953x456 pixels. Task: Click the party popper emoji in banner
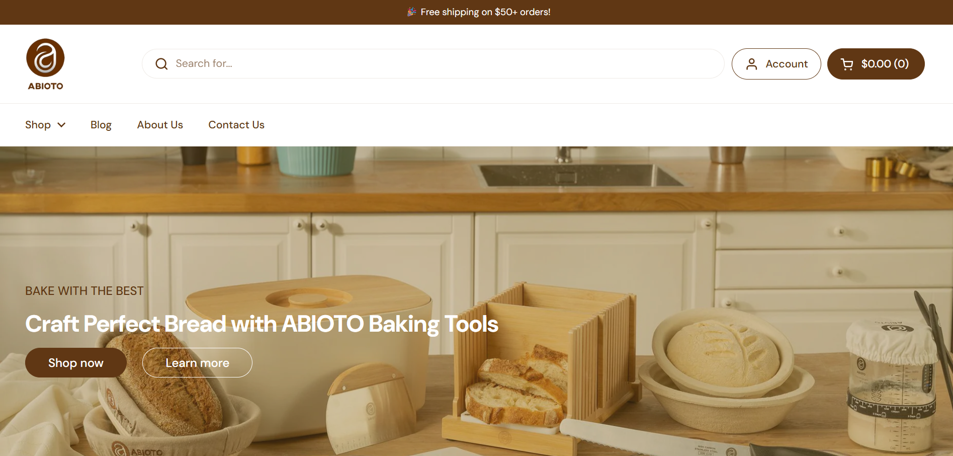412,12
